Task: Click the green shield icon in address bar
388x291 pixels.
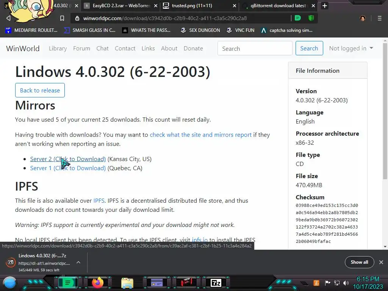Action: (x=311, y=18)
